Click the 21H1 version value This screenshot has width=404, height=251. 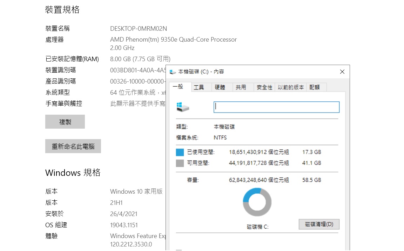pos(116,203)
